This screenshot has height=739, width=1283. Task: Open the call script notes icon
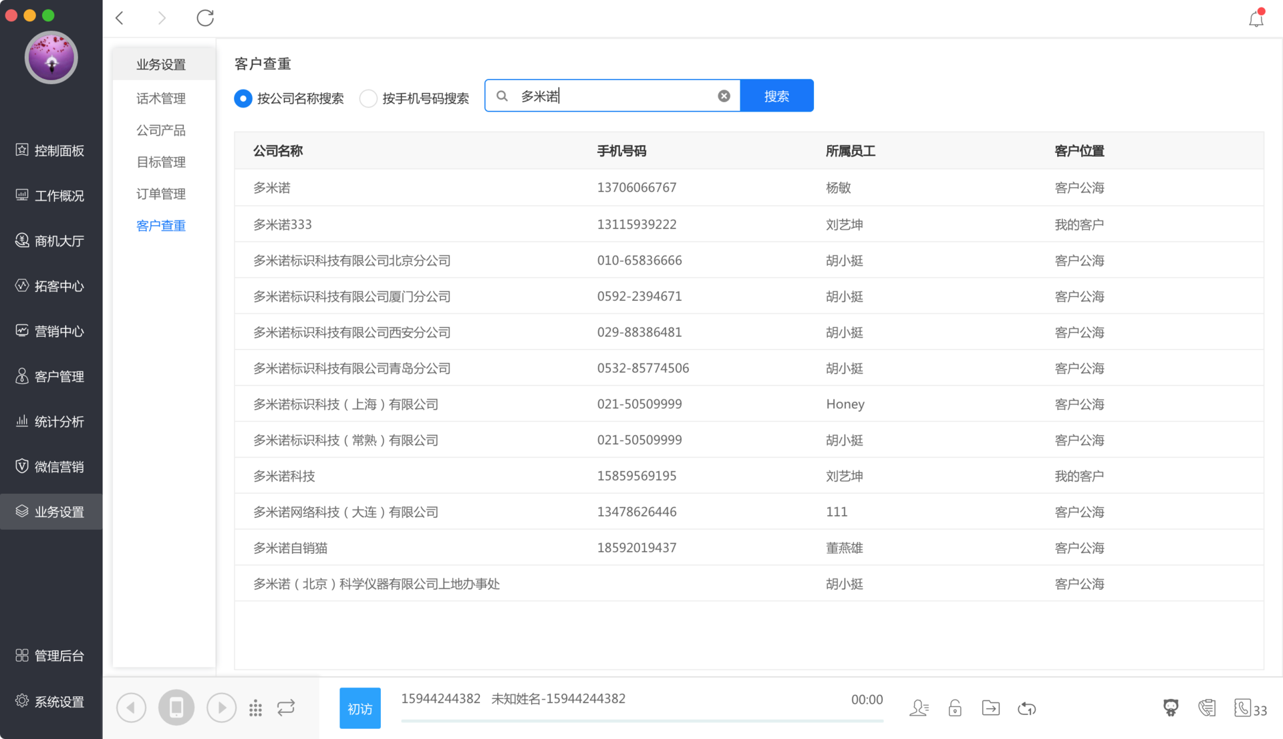(1207, 708)
